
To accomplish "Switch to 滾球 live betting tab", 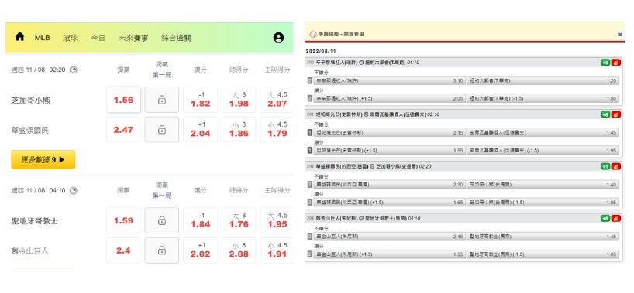I will [x=71, y=38].
